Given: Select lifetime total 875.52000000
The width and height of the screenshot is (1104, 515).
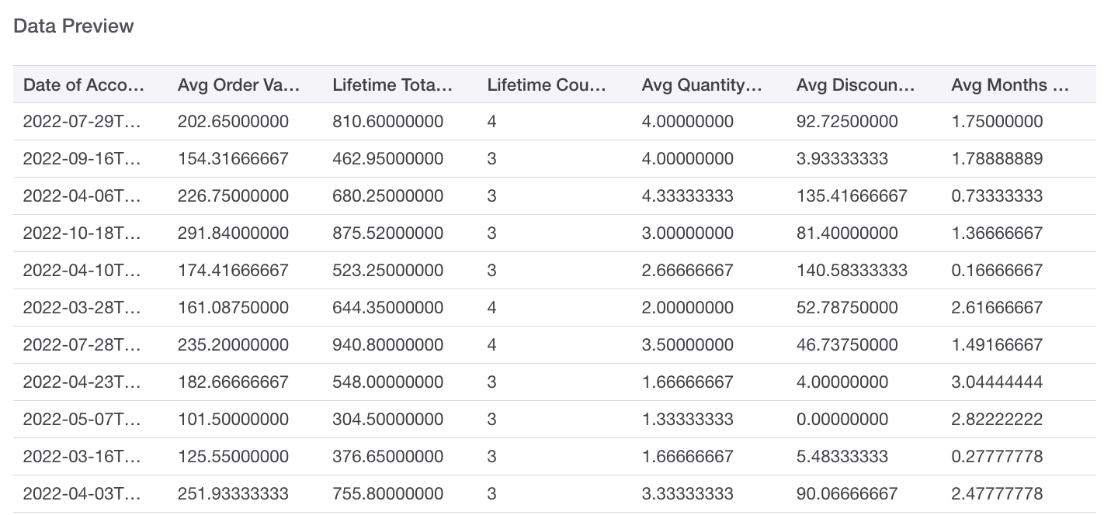Looking at the screenshot, I should (388, 233).
